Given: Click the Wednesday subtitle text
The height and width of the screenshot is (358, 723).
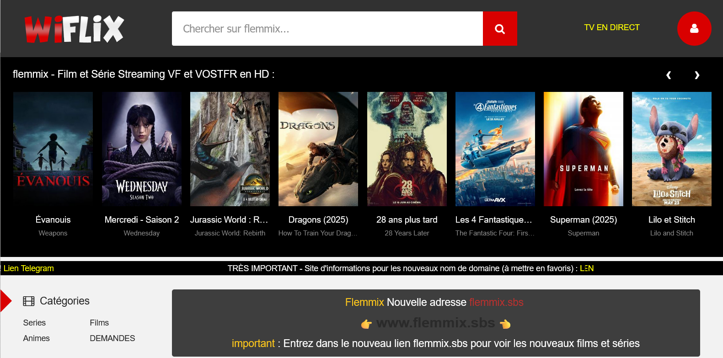Looking at the screenshot, I should coord(142,233).
